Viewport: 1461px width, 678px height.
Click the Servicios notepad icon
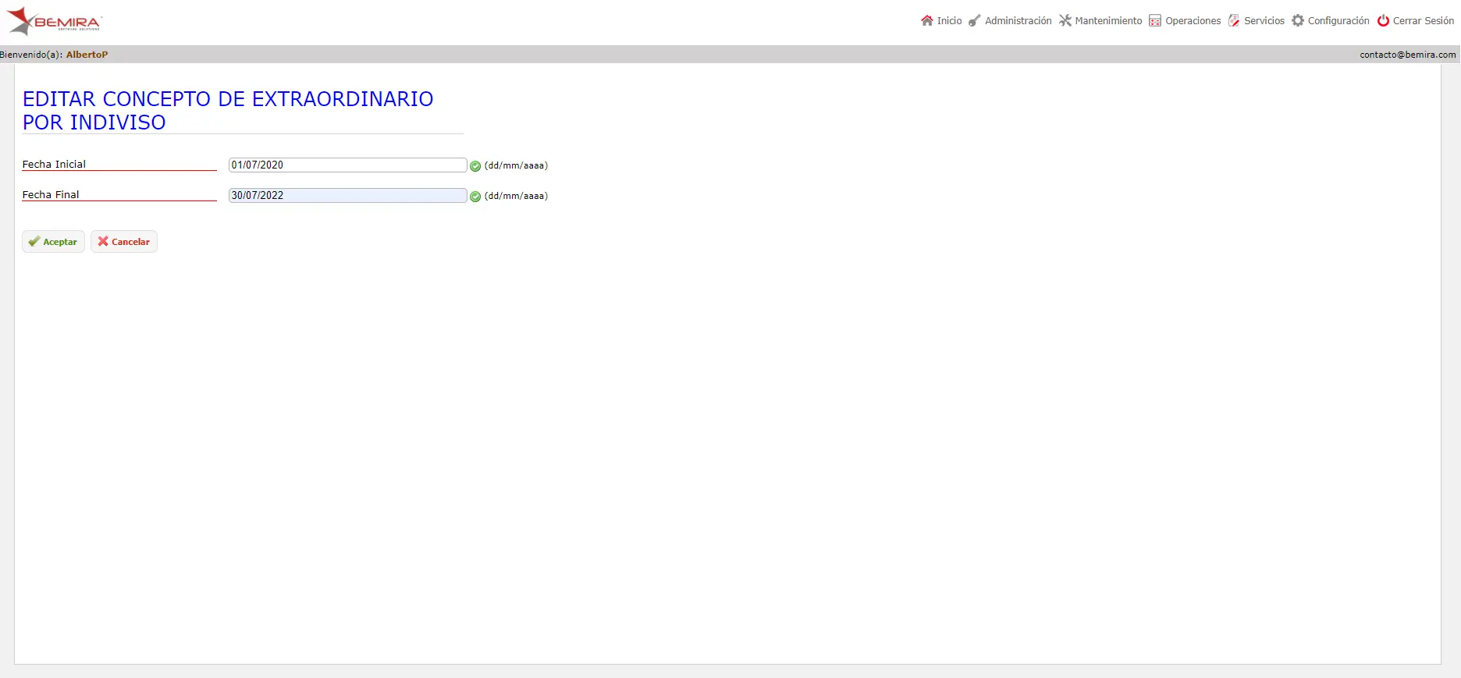[1234, 21]
